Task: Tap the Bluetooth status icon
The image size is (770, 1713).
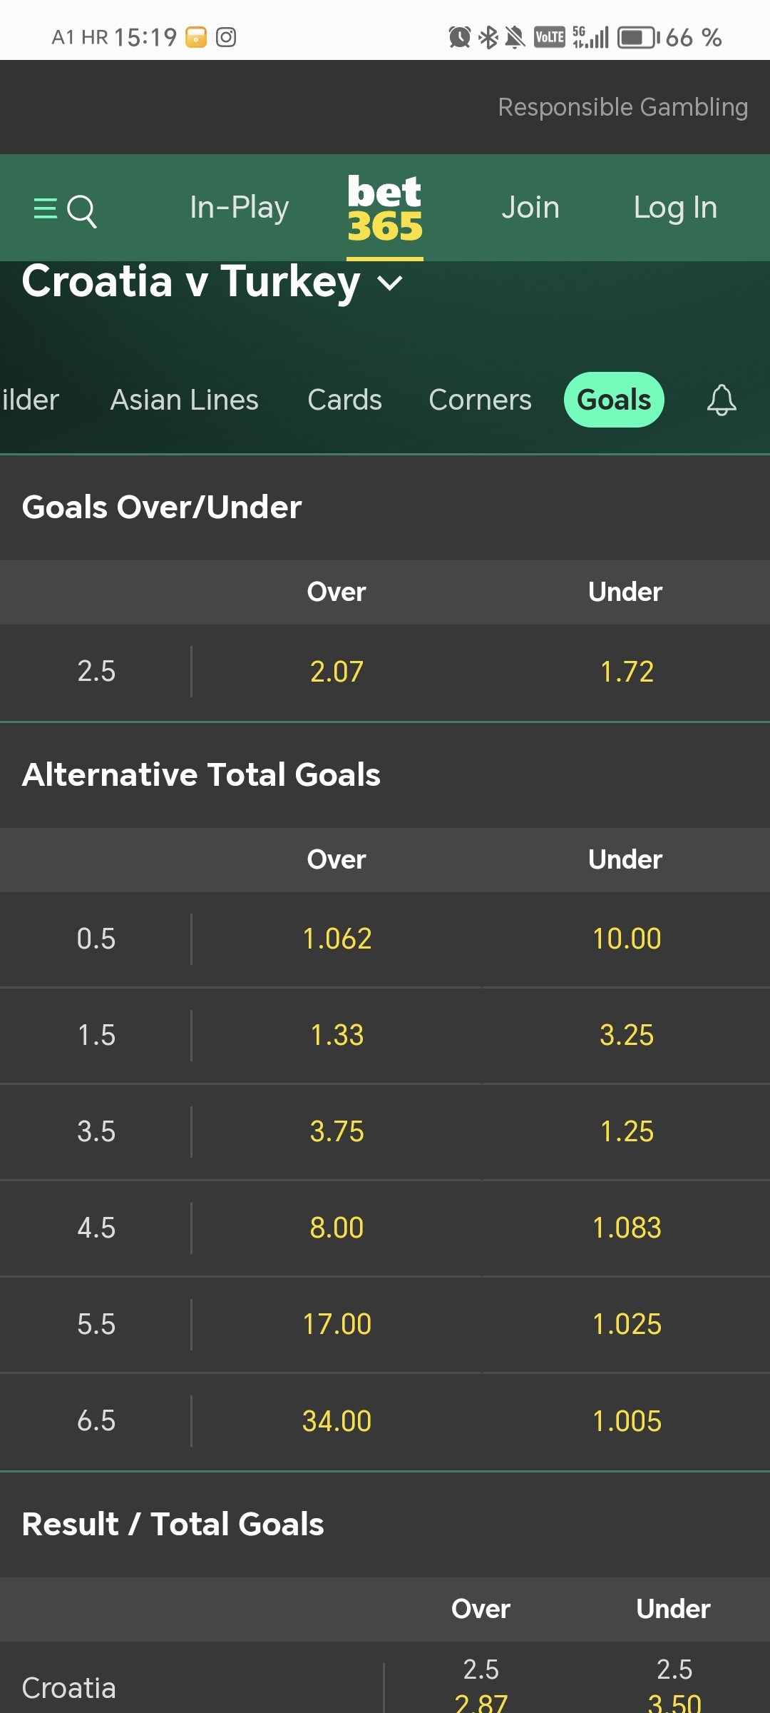Action: tap(488, 37)
